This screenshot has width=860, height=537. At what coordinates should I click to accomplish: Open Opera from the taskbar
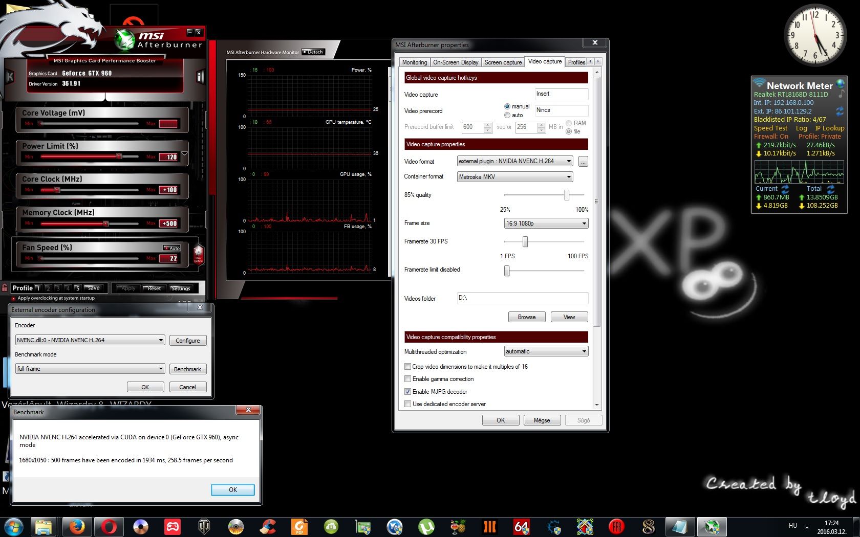(109, 526)
